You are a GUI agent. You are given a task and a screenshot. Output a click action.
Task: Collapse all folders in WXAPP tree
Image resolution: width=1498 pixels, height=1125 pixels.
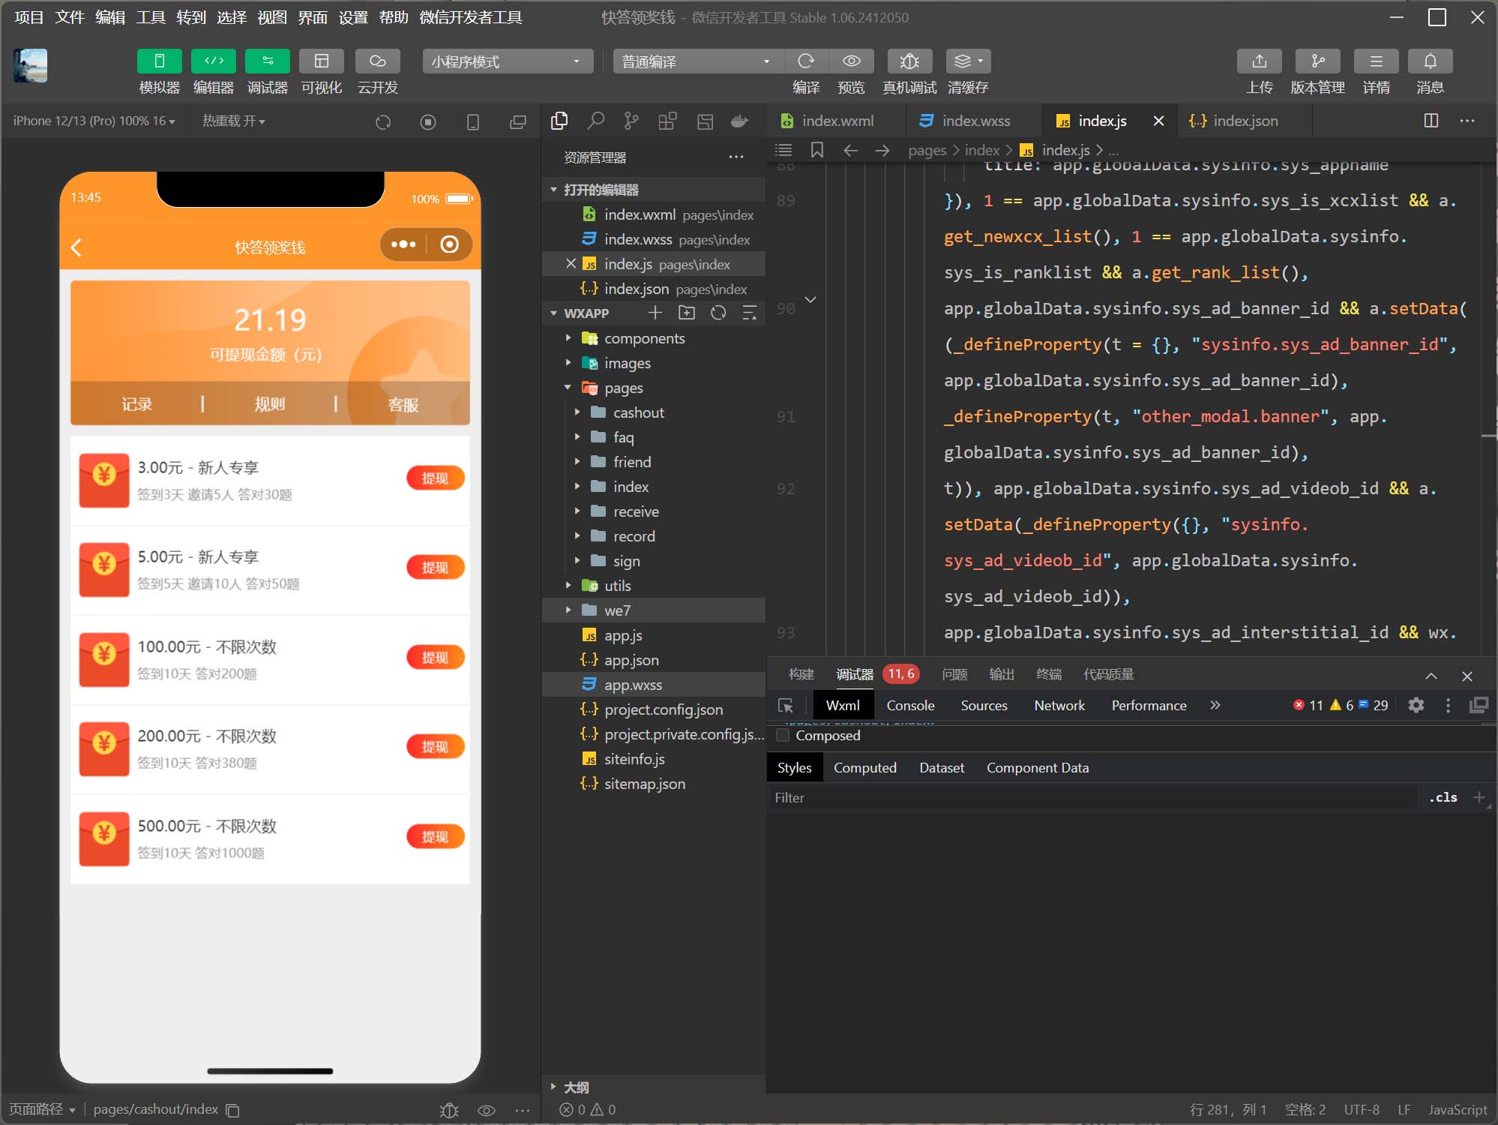pos(749,313)
